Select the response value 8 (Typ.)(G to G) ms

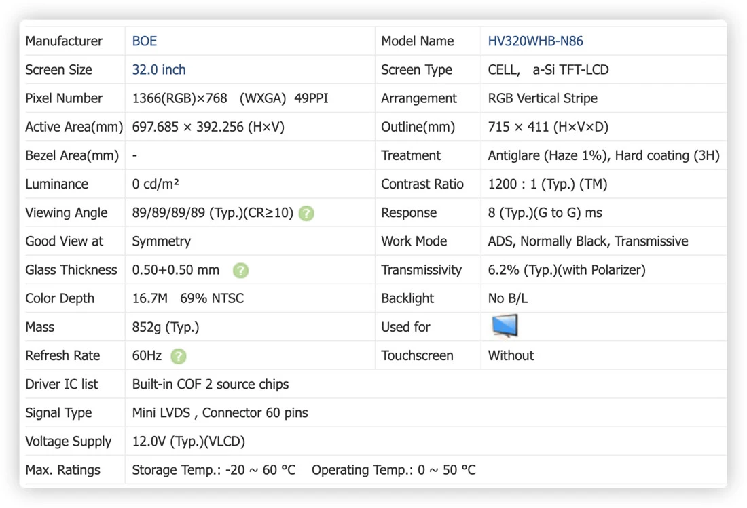pos(545,212)
